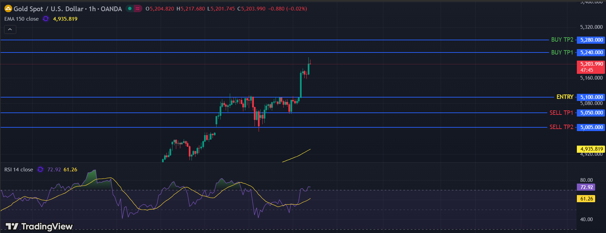Click the SELL TP1 line label
The height and width of the screenshot is (233, 606).
tap(561, 113)
